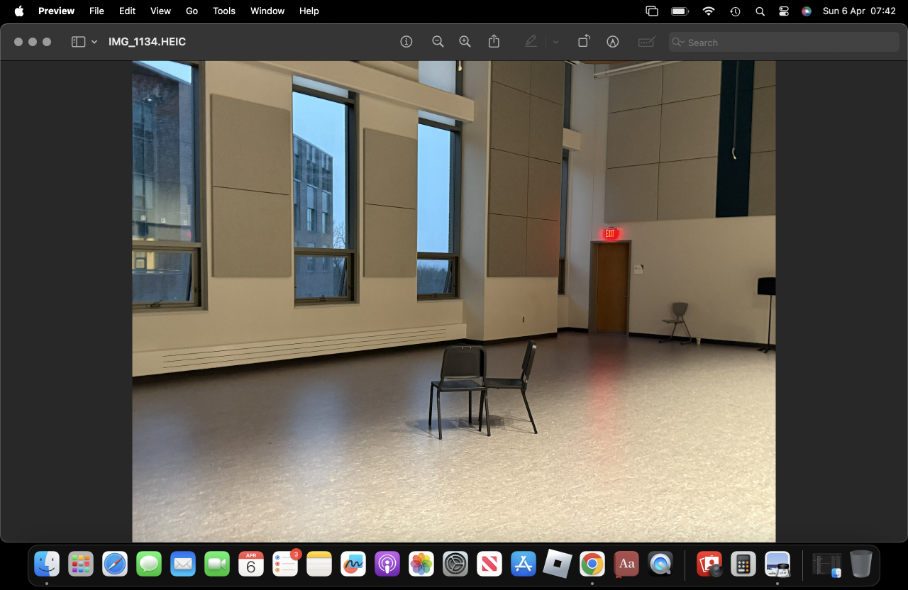Viewport: 908px width, 590px height.
Task: Open the search options magnifier dropdown
Action: [x=679, y=43]
